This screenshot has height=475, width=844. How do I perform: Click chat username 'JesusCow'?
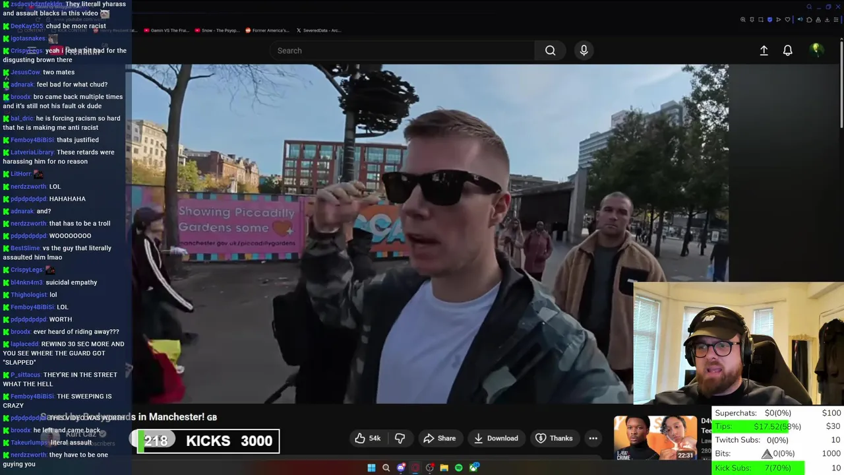[x=25, y=73]
